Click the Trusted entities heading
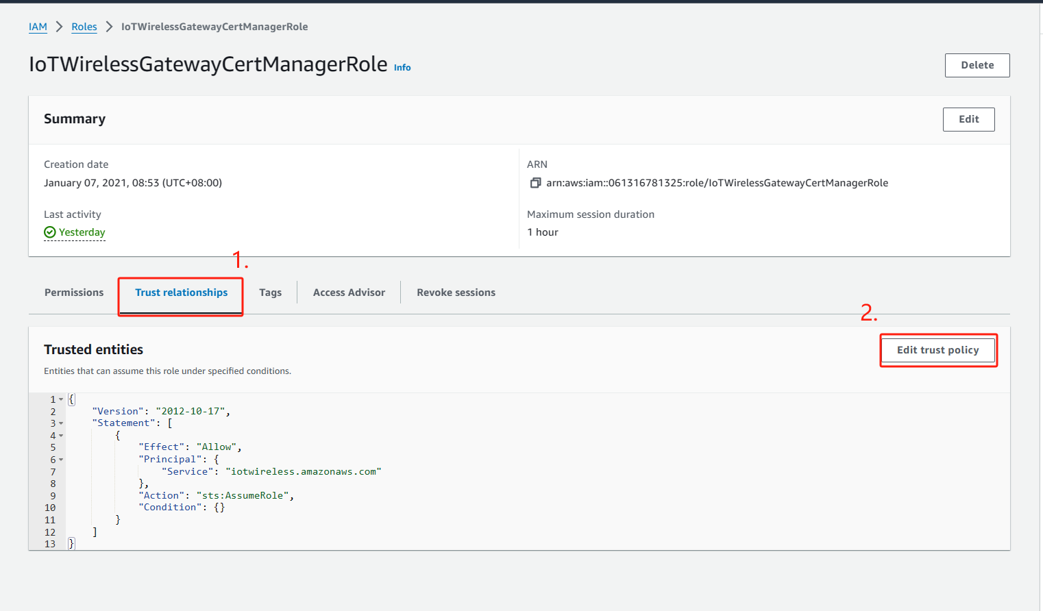 tap(93, 349)
